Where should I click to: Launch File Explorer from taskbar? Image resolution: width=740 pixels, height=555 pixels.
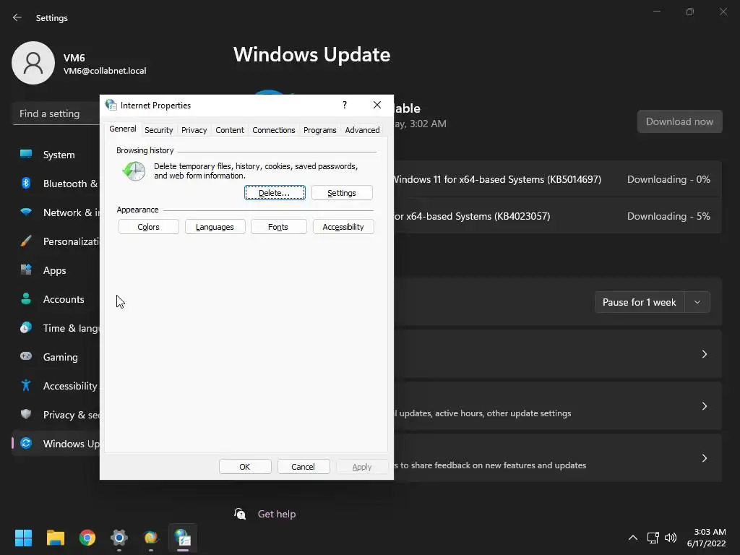click(55, 538)
